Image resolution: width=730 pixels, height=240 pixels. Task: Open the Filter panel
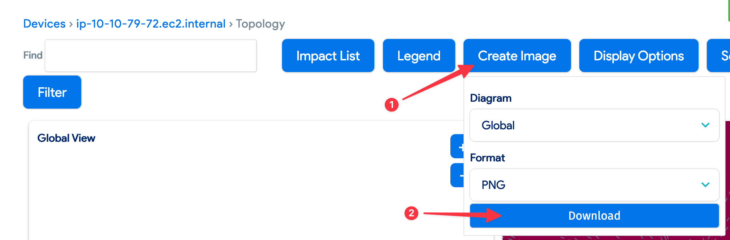pos(52,92)
